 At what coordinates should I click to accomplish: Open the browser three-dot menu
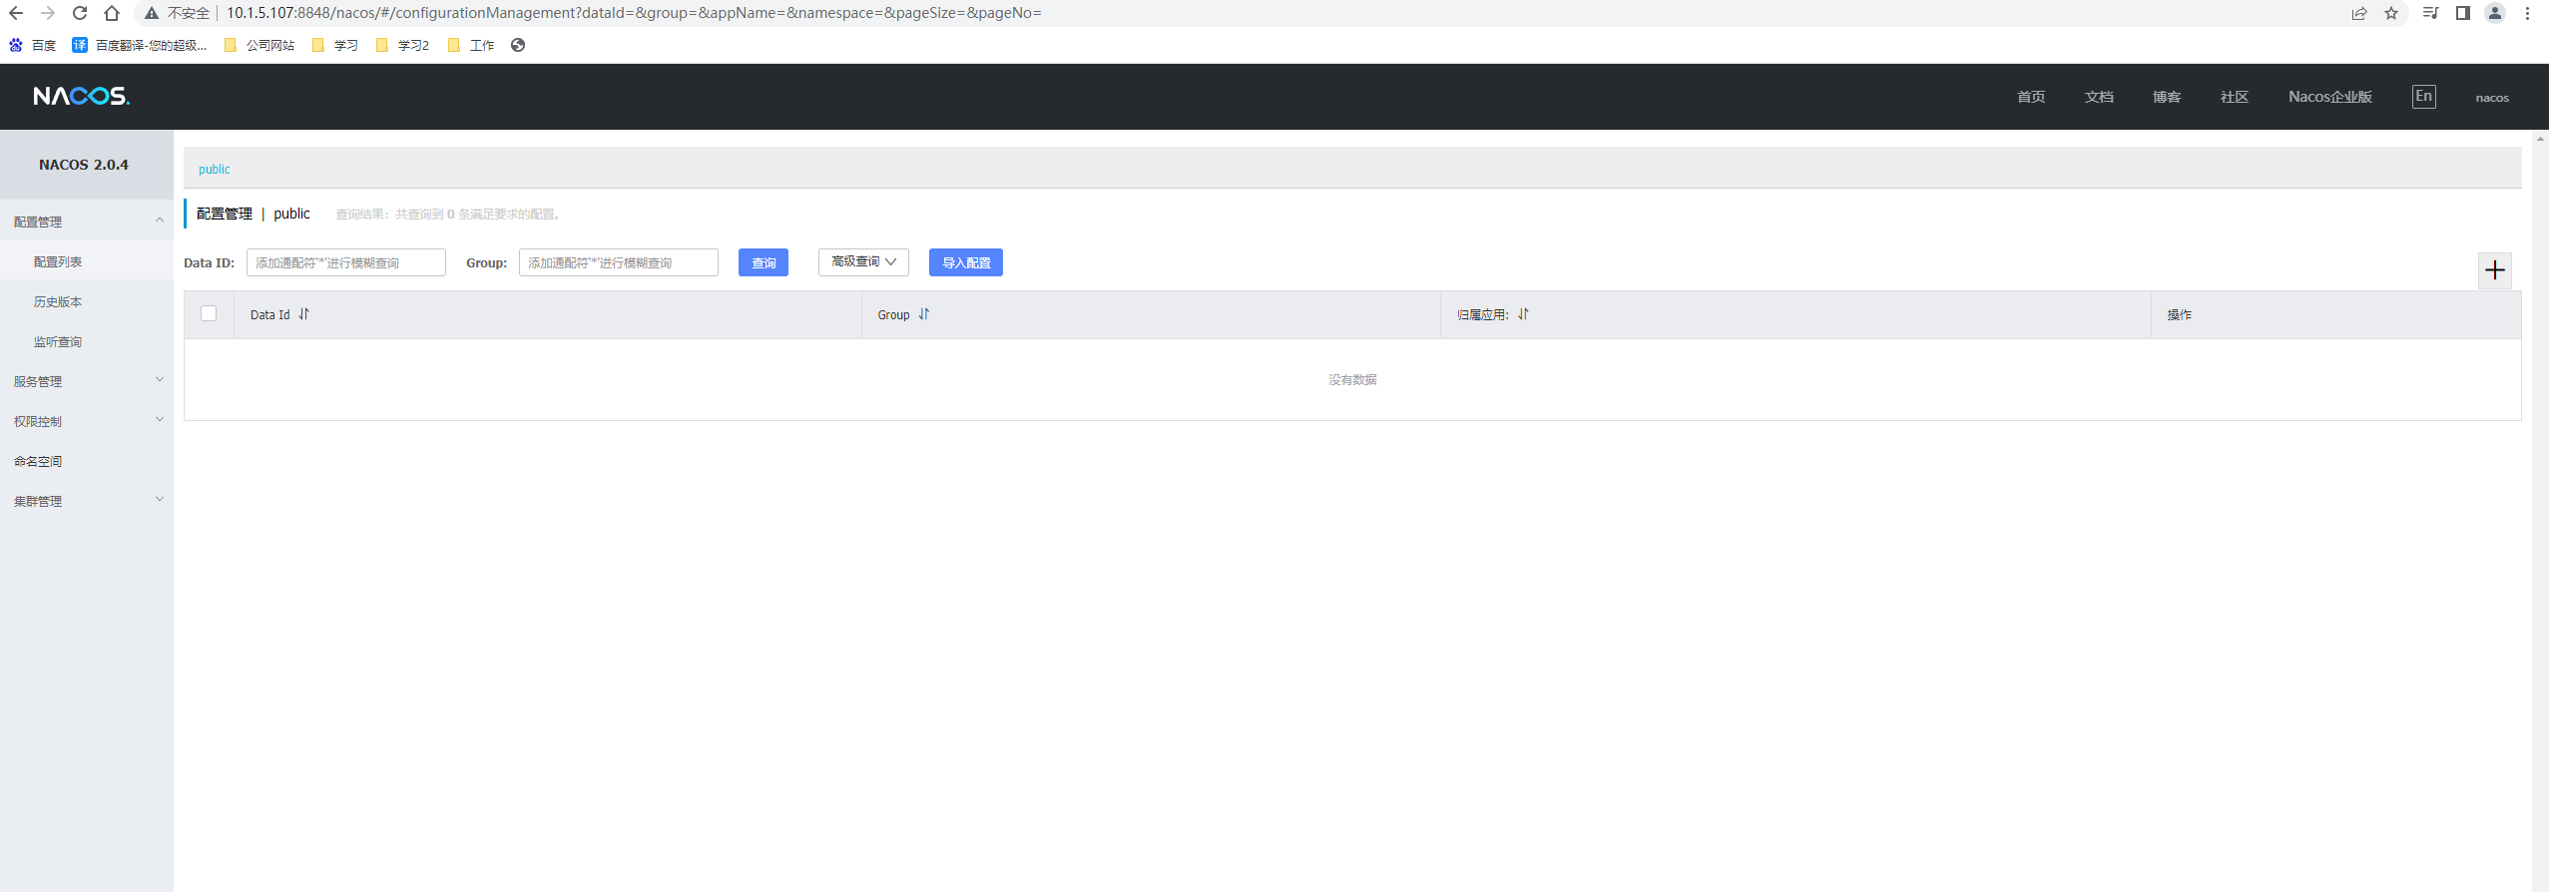2527,13
